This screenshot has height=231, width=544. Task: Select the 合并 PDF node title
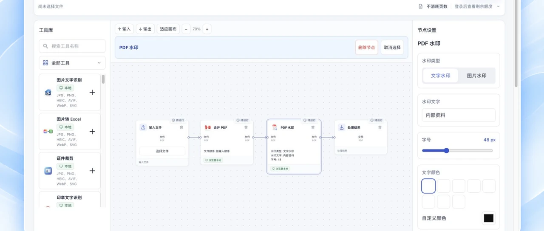[220, 127]
